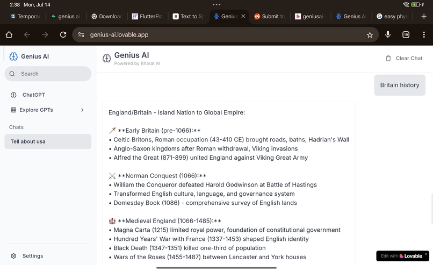The width and height of the screenshot is (433, 271).
Task: Expand Explore GPTs with the chevron
Action: (82, 110)
